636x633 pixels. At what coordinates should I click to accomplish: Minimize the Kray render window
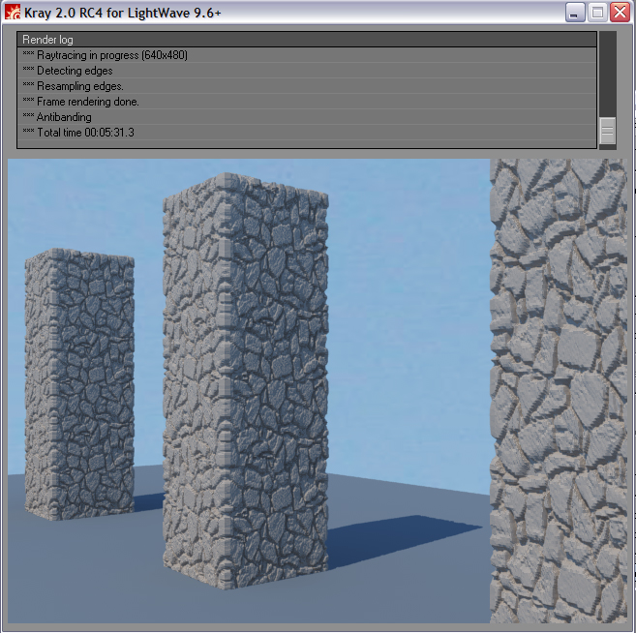click(575, 13)
